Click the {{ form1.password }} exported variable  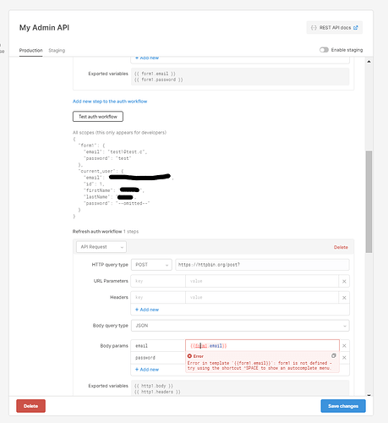coord(158,80)
